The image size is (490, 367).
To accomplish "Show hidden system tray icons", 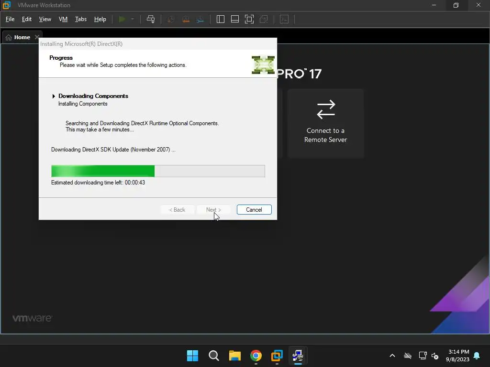I will 392,356.
